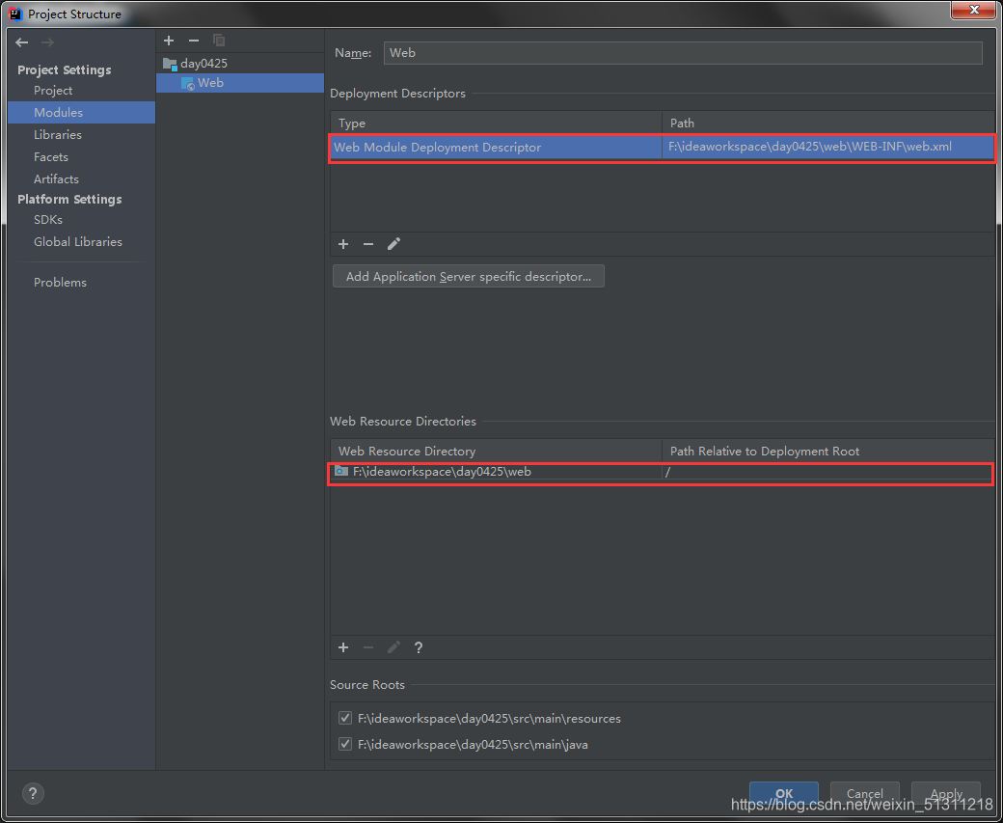Image resolution: width=1003 pixels, height=823 pixels.
Task: Edit web resource directory pencil icon
Action: tap(393, 647)
